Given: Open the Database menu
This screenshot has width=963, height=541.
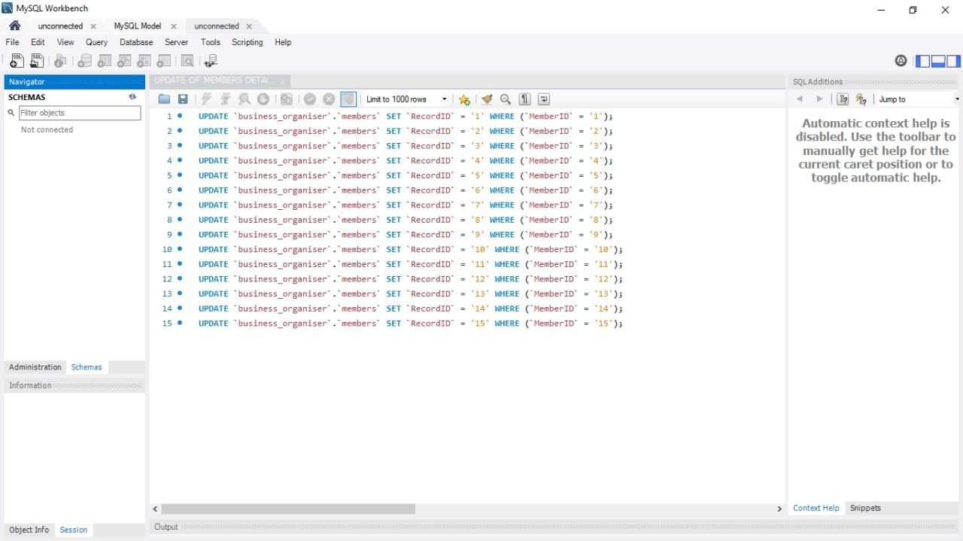Looking at the screenshot, I should click(136, 43).
